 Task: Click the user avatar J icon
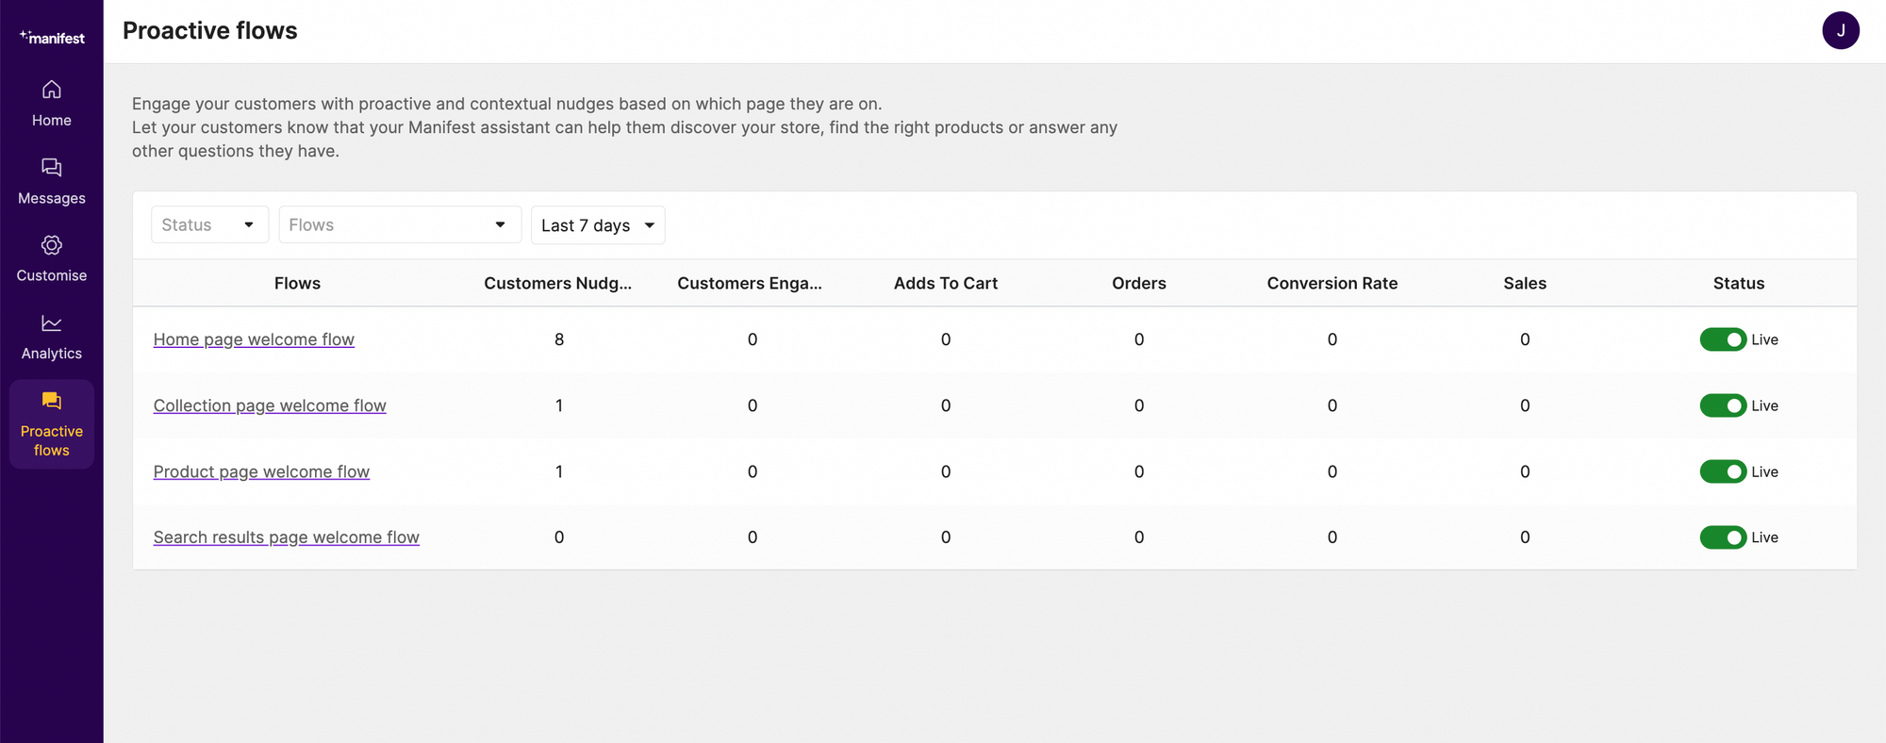tap(1840, 31)
